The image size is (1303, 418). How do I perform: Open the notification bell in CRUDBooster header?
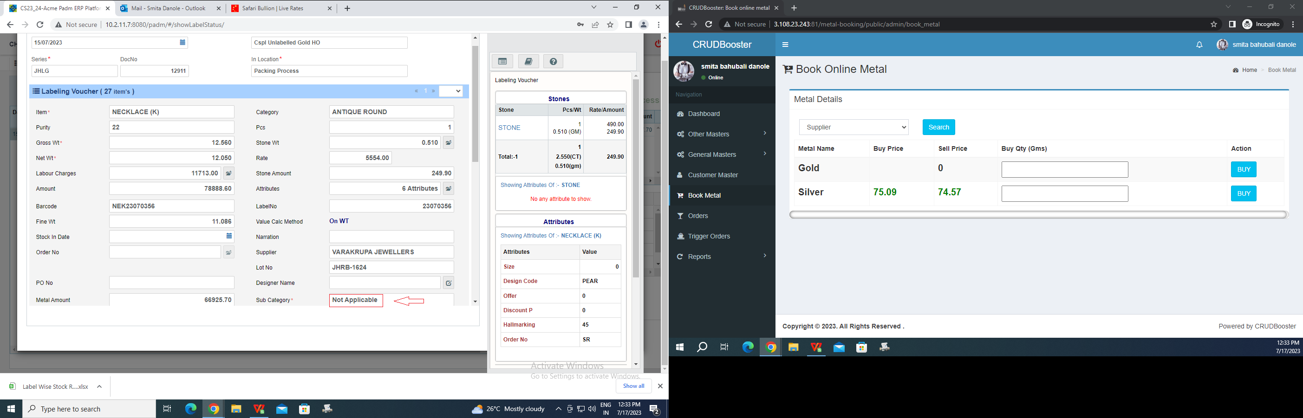[1199, 45]
